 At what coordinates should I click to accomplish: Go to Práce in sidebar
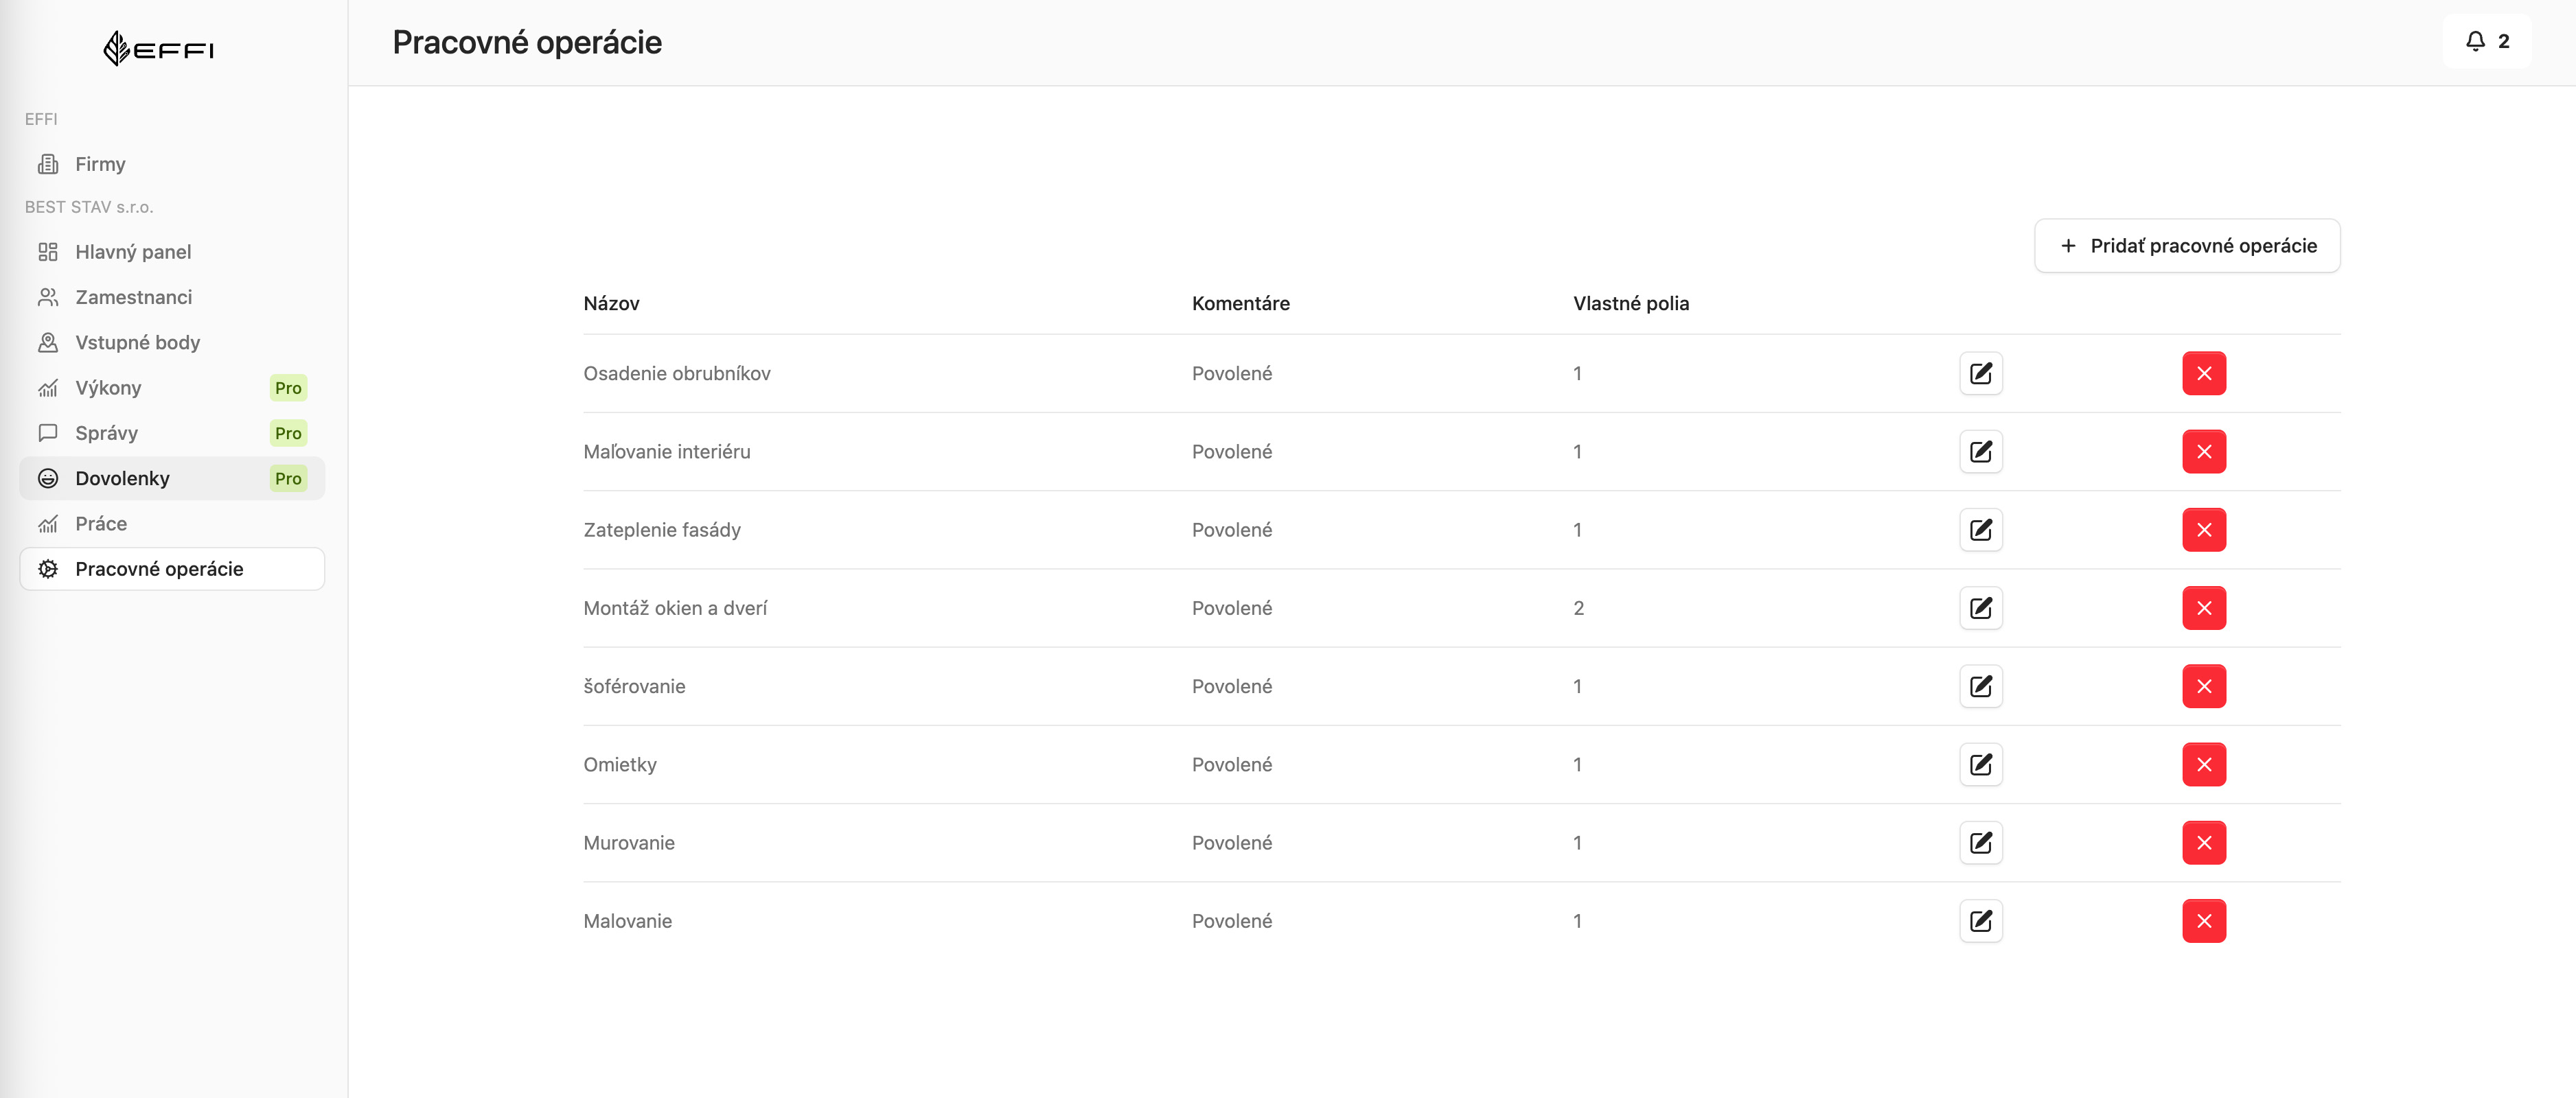[x=101, y=524]
